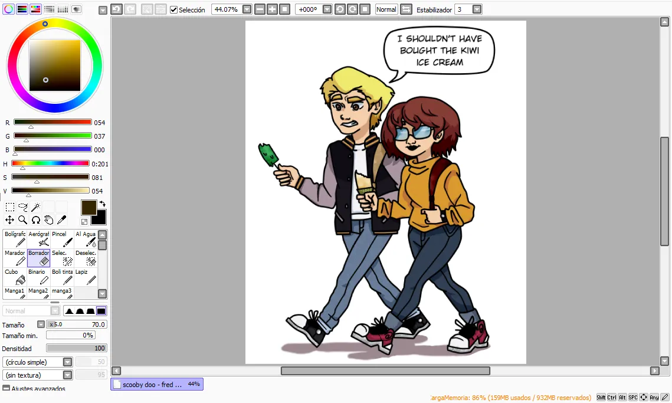The image size is (672, 403).
Task: Activate the hand pan tool
Action: point(49,220)
